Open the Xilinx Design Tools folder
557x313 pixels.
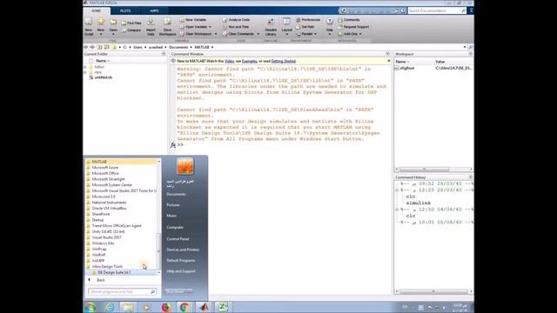107,267
